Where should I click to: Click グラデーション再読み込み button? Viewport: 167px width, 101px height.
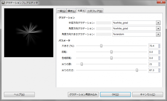[83, 94]
